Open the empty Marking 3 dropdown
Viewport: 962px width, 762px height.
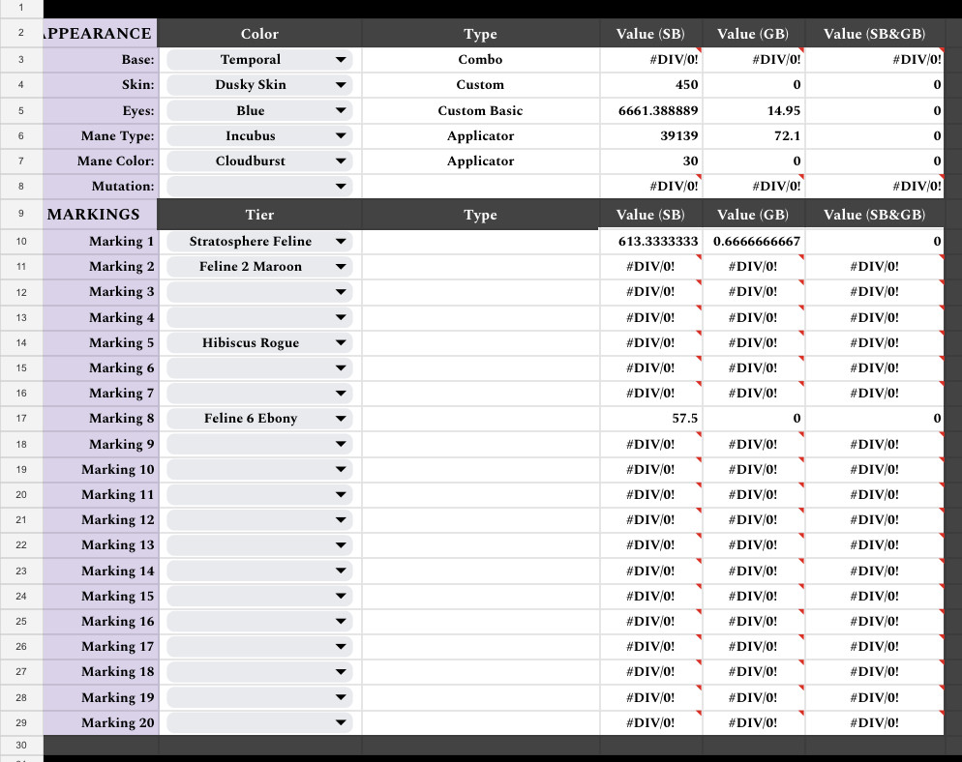[259, 292]
